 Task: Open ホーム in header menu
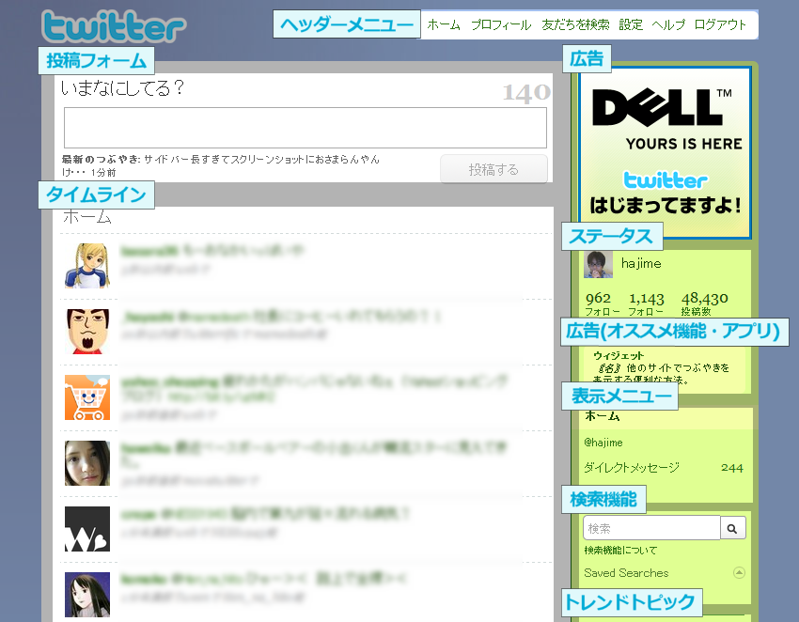click(444, 24)
